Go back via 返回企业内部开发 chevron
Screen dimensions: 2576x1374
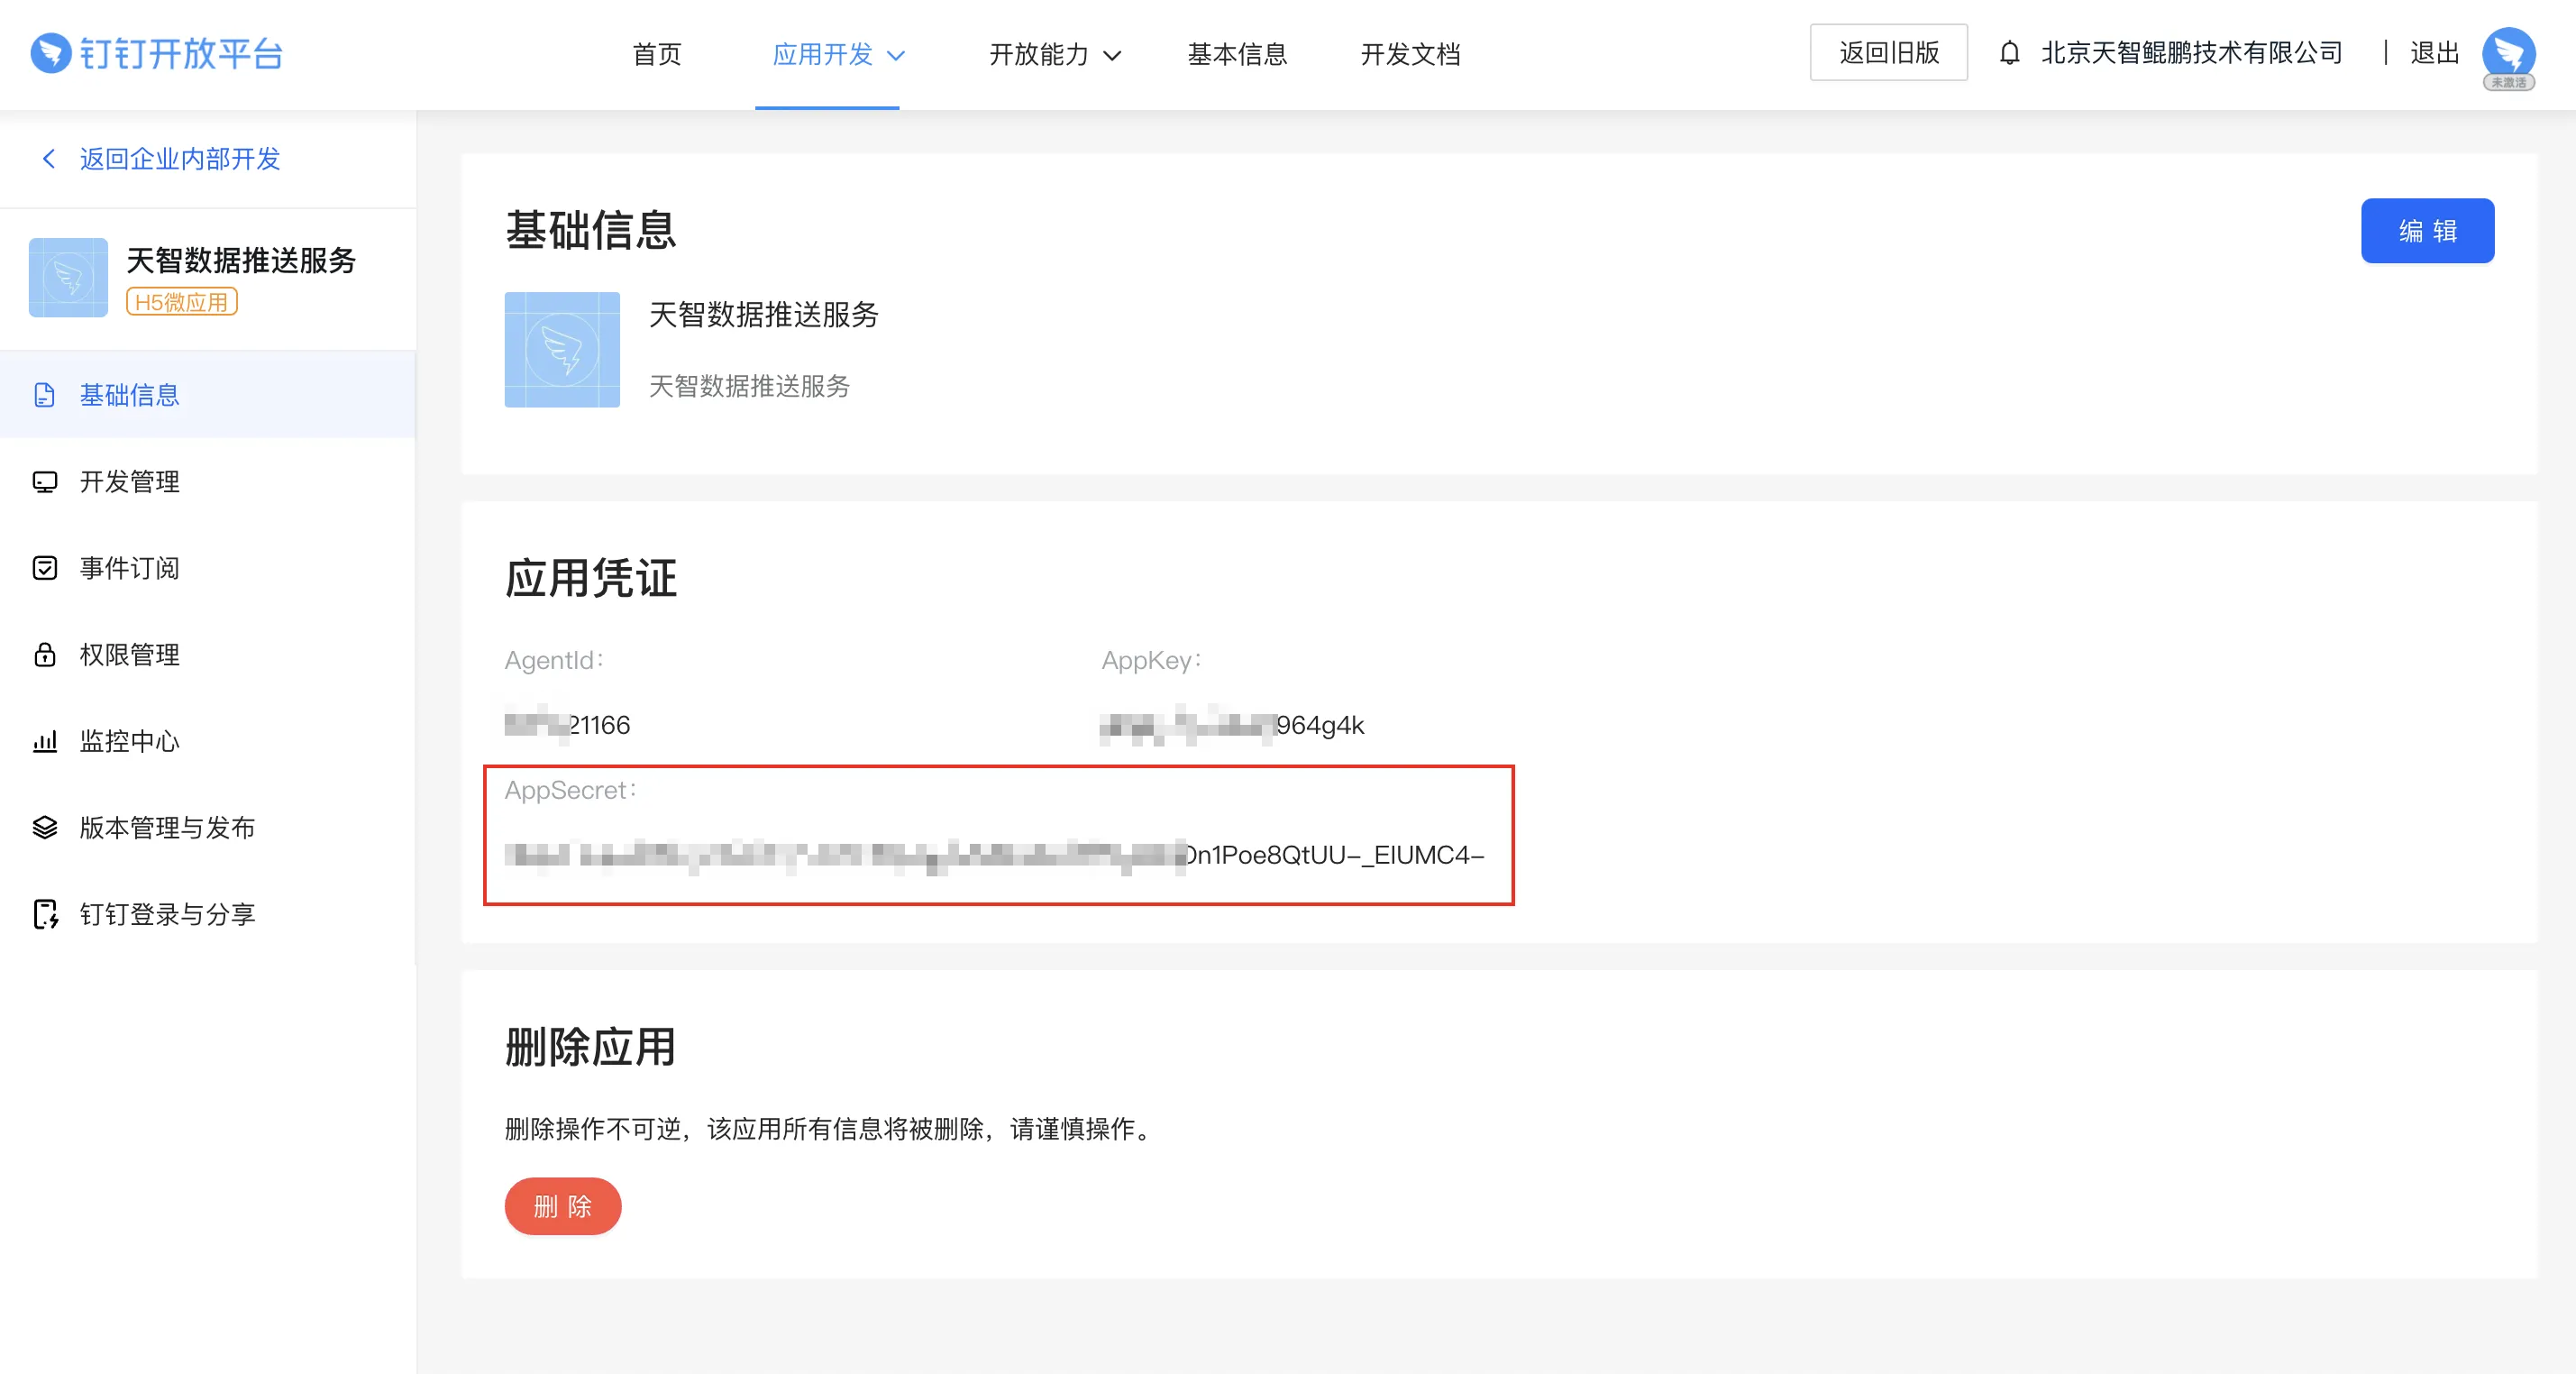(x=48, y=159)
